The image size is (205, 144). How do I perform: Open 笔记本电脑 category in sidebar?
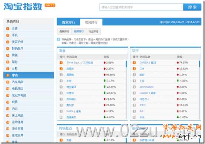(28, 95)
